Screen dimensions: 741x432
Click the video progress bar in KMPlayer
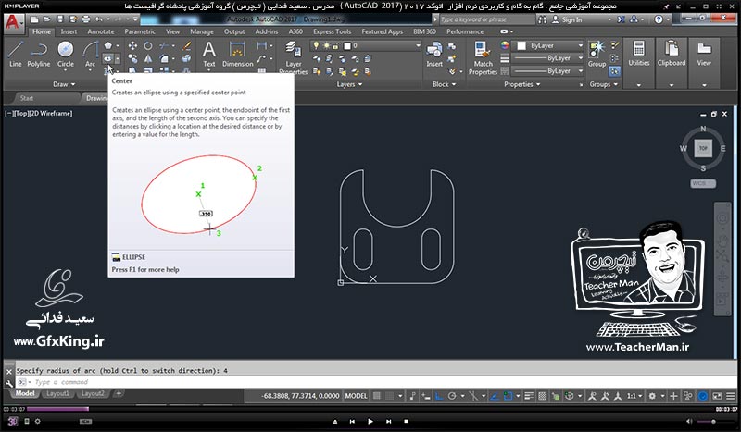[371, 409]
